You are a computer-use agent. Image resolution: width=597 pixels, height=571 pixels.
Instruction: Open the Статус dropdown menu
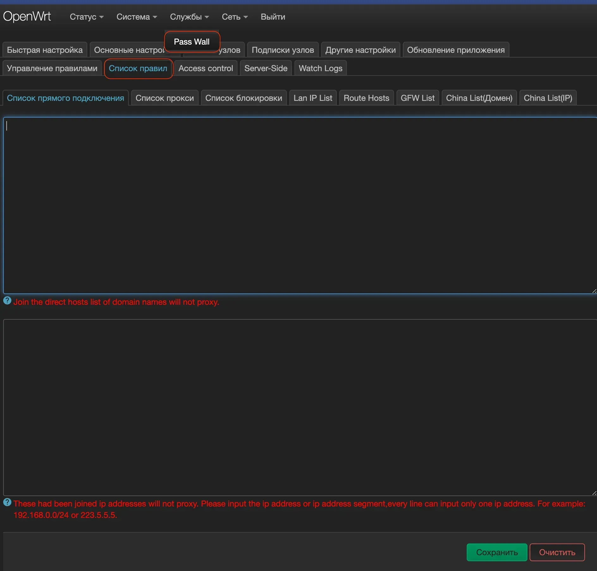(87, 17)
